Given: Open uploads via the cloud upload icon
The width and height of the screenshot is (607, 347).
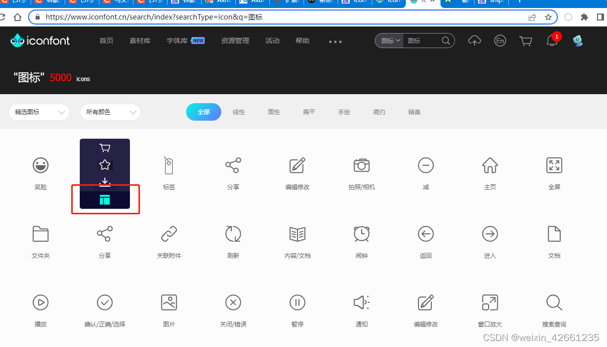Looking at the screenshot, I should 475,41.
